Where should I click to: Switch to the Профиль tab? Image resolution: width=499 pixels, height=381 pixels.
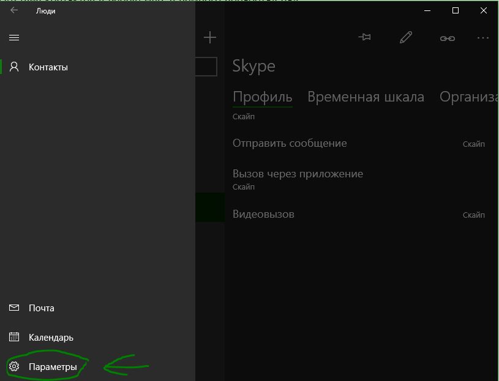pyautogui.click(x=263, y=97)
